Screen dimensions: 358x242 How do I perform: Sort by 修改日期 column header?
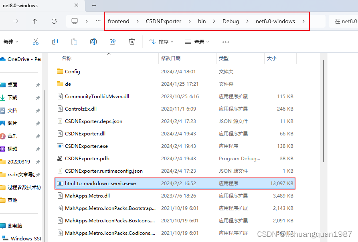tap(171, 58)
